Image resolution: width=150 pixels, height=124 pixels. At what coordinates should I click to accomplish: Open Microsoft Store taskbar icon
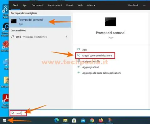tap(74, 120)
